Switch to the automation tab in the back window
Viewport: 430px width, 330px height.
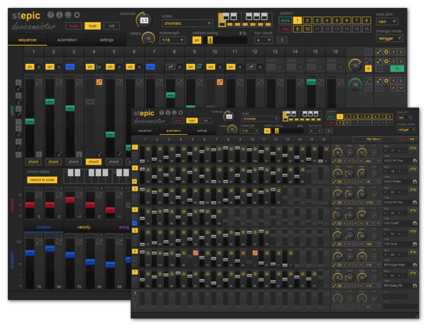point(67,40)
